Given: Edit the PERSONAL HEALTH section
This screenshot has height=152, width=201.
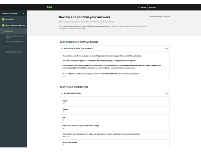Looking at the screenshot, I should (166, 93).
